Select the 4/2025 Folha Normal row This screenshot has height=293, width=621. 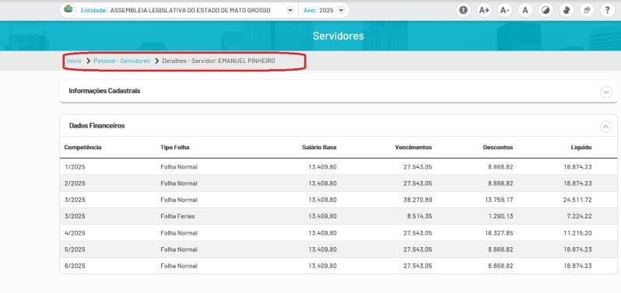pyautogui.click(x=339, y=233)
